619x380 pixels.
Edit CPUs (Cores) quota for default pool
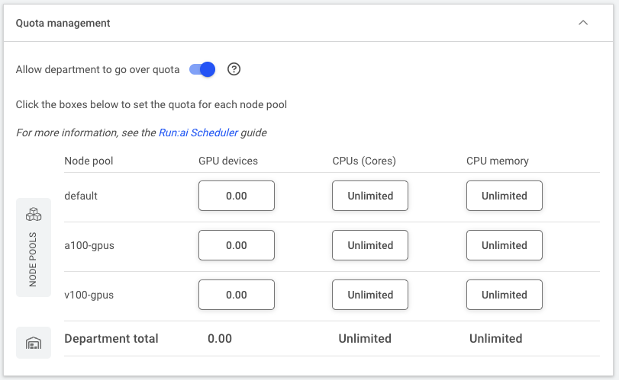(x=370, y=196)
